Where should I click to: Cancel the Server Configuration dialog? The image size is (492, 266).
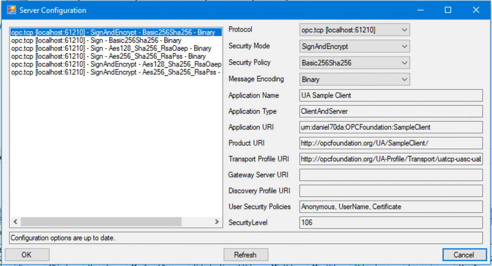tap(464, 255)
